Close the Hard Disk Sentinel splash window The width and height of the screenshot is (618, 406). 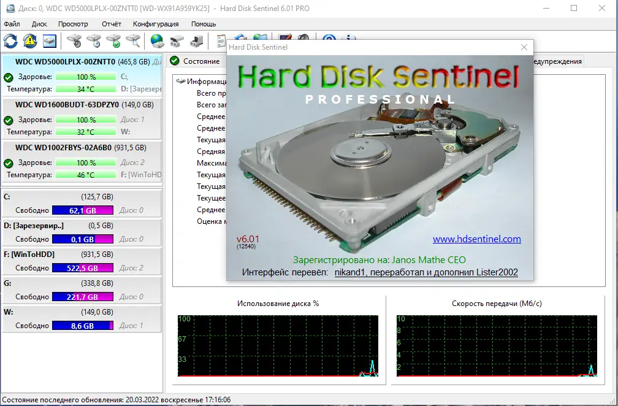(x=524, y=47)
